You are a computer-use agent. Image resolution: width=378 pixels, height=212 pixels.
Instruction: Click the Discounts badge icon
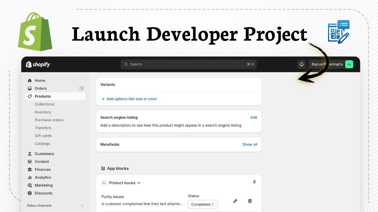(x=30, y=193)
